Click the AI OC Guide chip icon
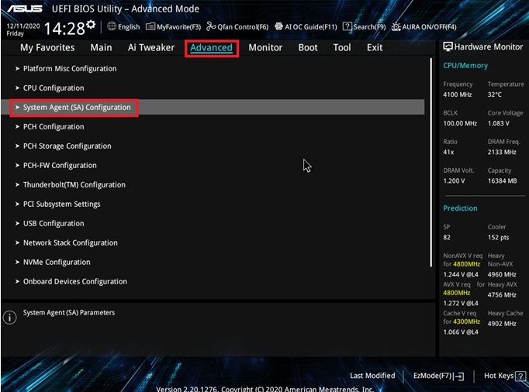 (278, 26)
